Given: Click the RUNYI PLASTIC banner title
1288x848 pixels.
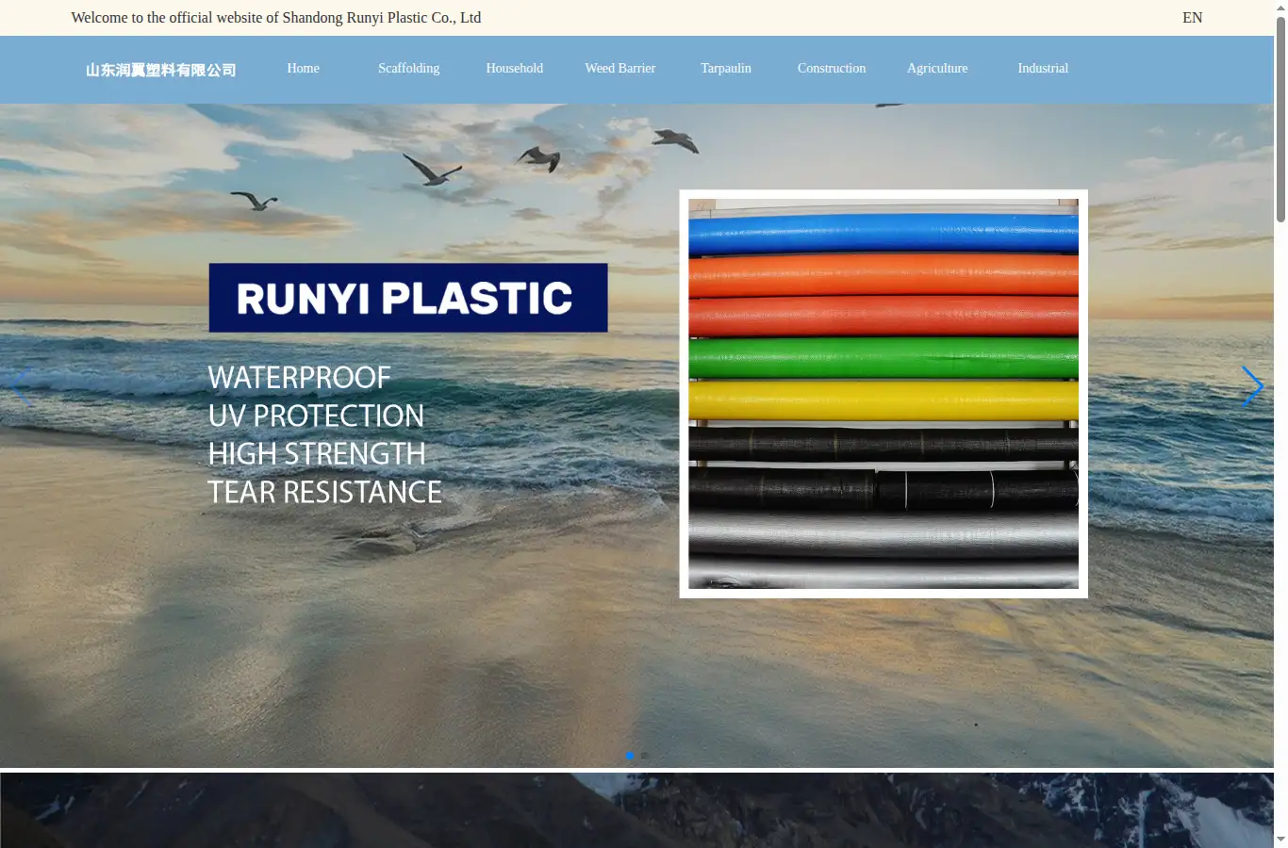Looking at the screenshot, I should point(408,298).
